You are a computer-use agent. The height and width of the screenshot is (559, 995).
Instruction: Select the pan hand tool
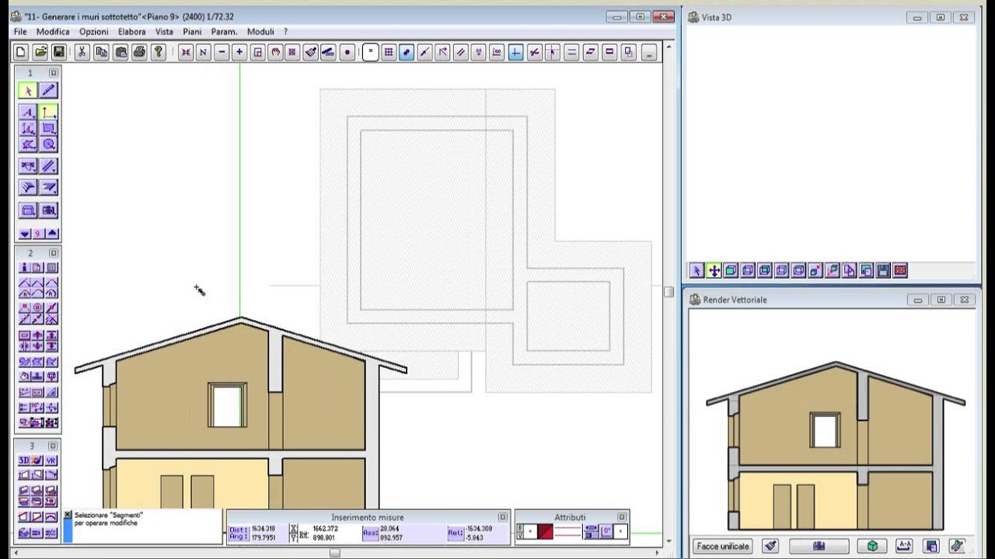(275, 52)
